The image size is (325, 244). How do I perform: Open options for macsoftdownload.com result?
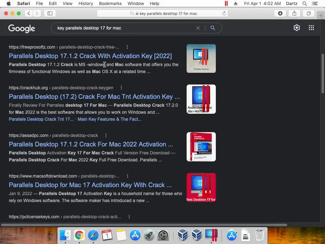tap(128, 176)
